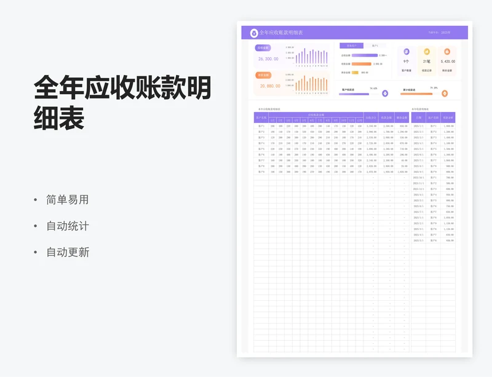This screenshot has width=492, height=377.
Task: Click the yellow remaining amount horizontal bar
Action: [x=355, y=73]
